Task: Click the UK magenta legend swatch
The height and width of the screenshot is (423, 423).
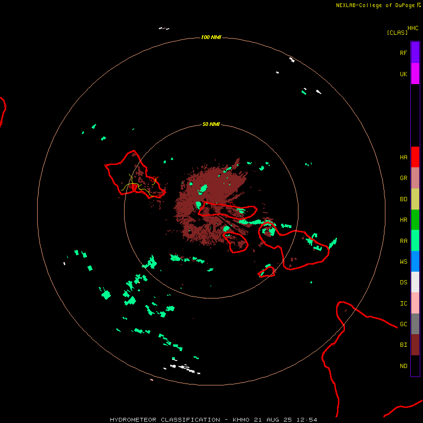Action: [x=415, y=74]
